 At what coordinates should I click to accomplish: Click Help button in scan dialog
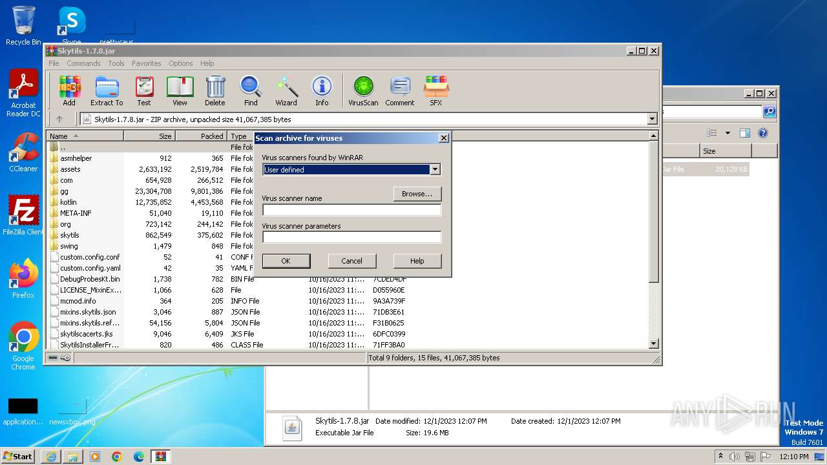pos(417,261)
